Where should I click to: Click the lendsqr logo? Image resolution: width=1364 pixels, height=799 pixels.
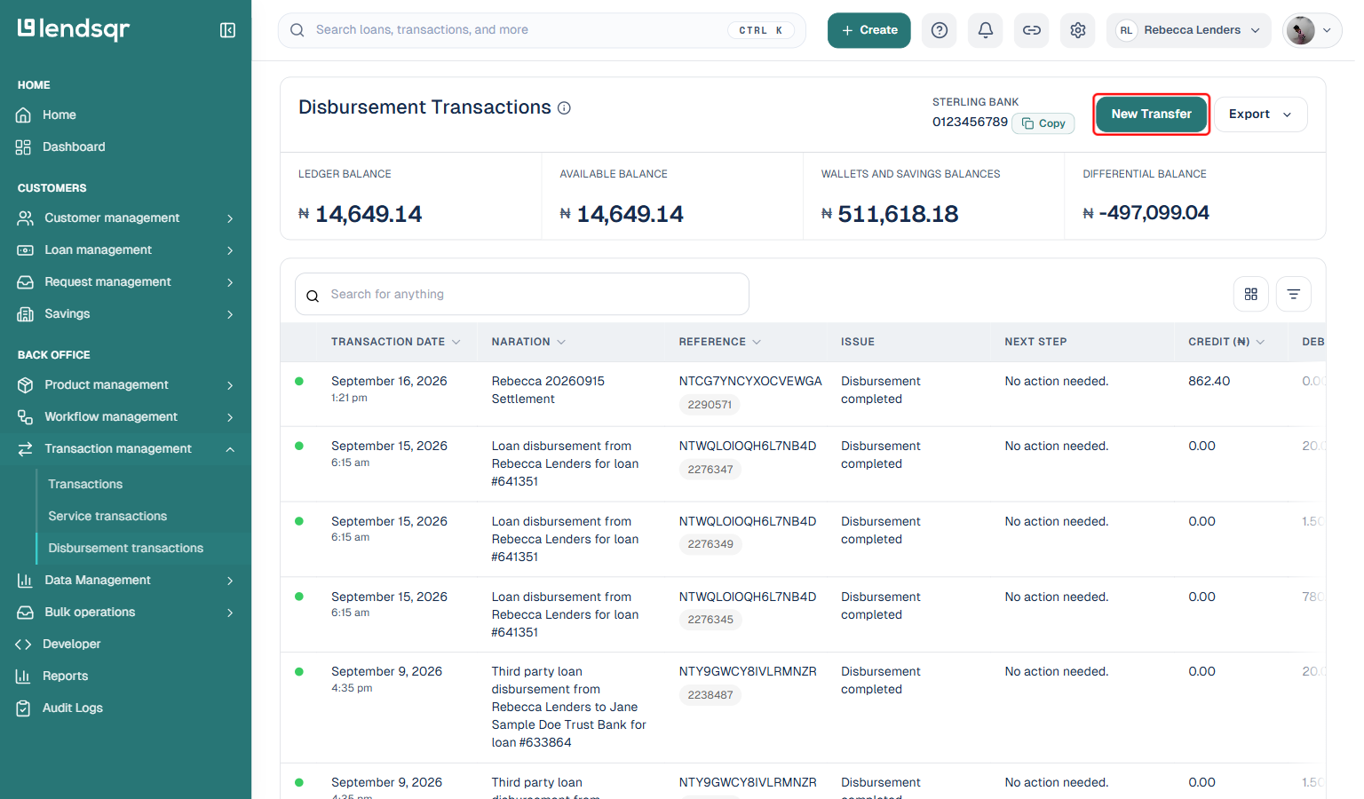coord(74,29)
